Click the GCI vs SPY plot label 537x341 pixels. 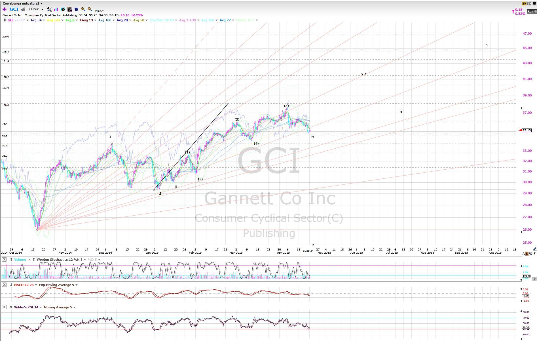16,20
